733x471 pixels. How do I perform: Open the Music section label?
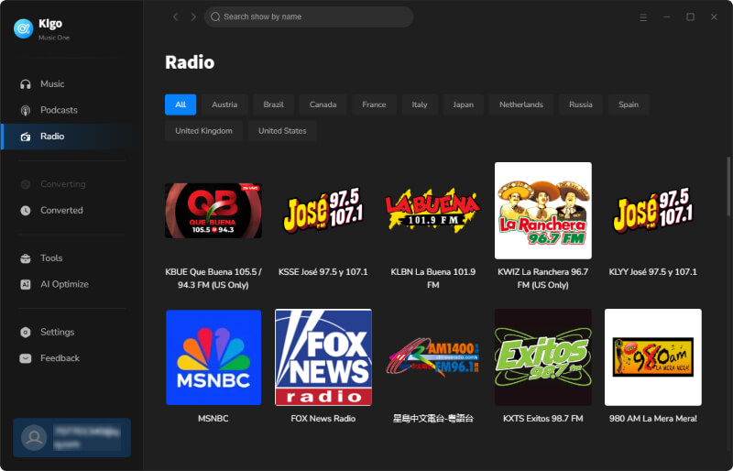coord(52,84)
